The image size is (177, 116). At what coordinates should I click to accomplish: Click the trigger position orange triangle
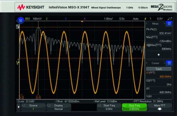[x=82, y=21]
